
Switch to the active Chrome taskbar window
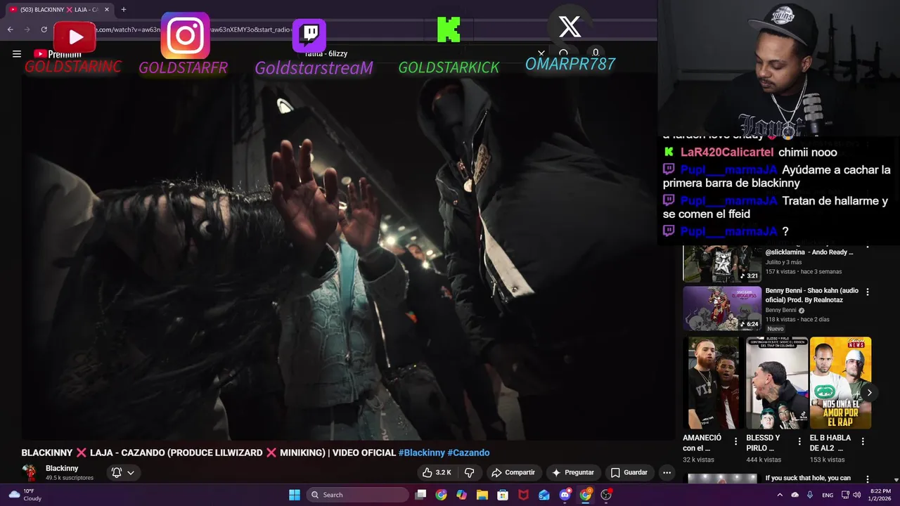click(x=586, y=495)
